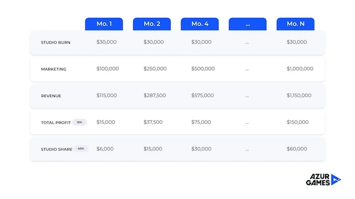
Task: Select the Studio Burn row label
Action: click(55, 43)
